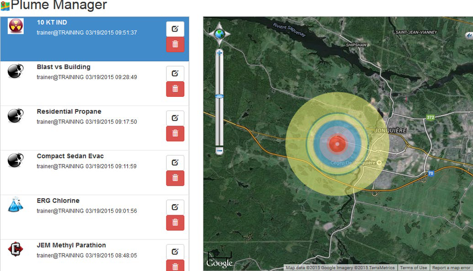Click the JEM Methyl Parathion icon

tap(16, 249)
